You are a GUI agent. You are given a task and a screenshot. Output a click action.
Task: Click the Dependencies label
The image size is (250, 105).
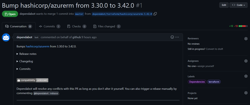click(197, 82)
